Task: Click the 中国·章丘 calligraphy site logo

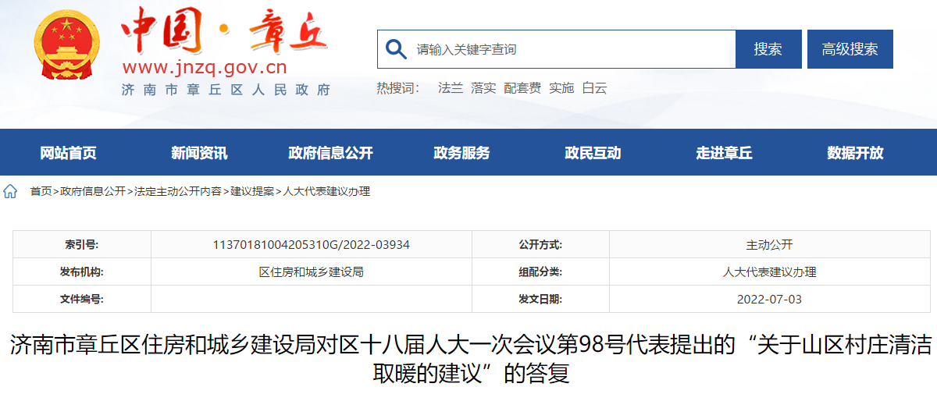Action: [224, 33]
